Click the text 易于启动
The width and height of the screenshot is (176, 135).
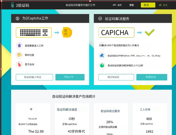[30, 64]
